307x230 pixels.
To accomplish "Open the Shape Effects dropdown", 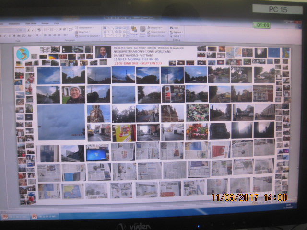I will 156,36.
